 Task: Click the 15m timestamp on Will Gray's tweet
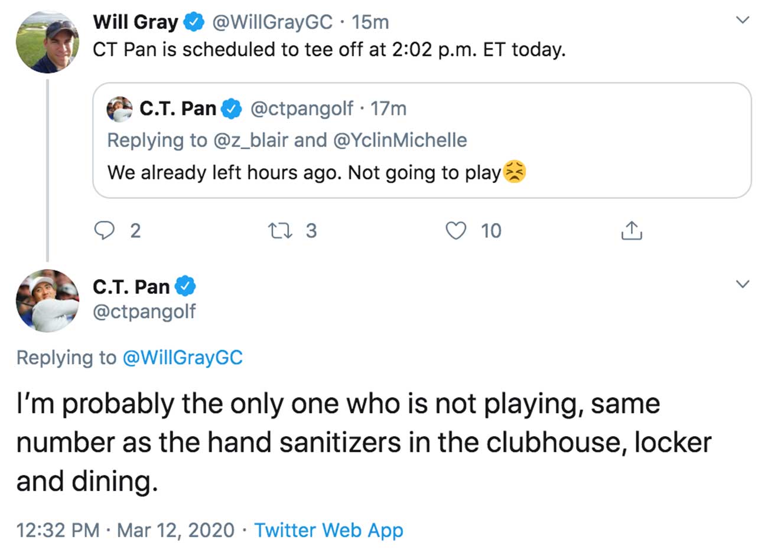coord(370,22)
